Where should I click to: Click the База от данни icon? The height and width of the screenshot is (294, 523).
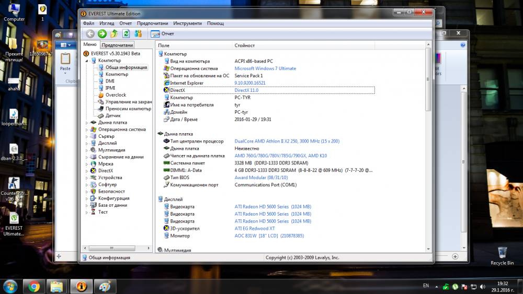[94, 205]
